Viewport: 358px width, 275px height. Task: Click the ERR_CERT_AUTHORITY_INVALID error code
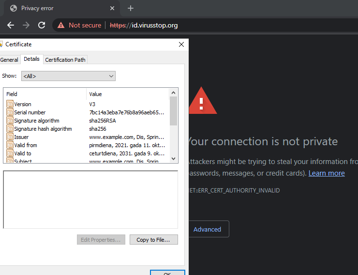235,190
